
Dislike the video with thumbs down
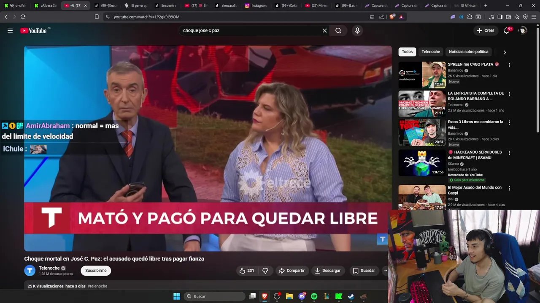[x=265, y=271]
